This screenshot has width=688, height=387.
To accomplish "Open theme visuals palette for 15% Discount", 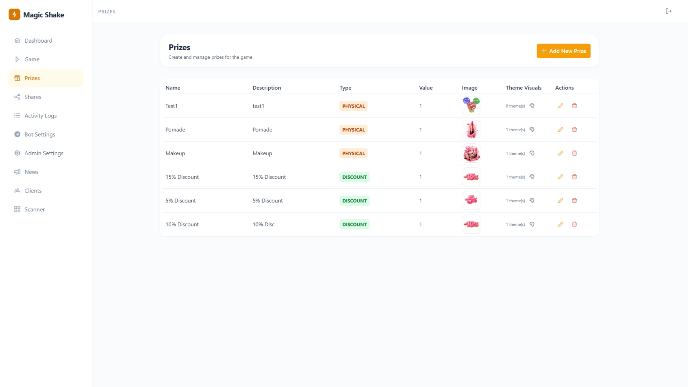I will [532, 177].
